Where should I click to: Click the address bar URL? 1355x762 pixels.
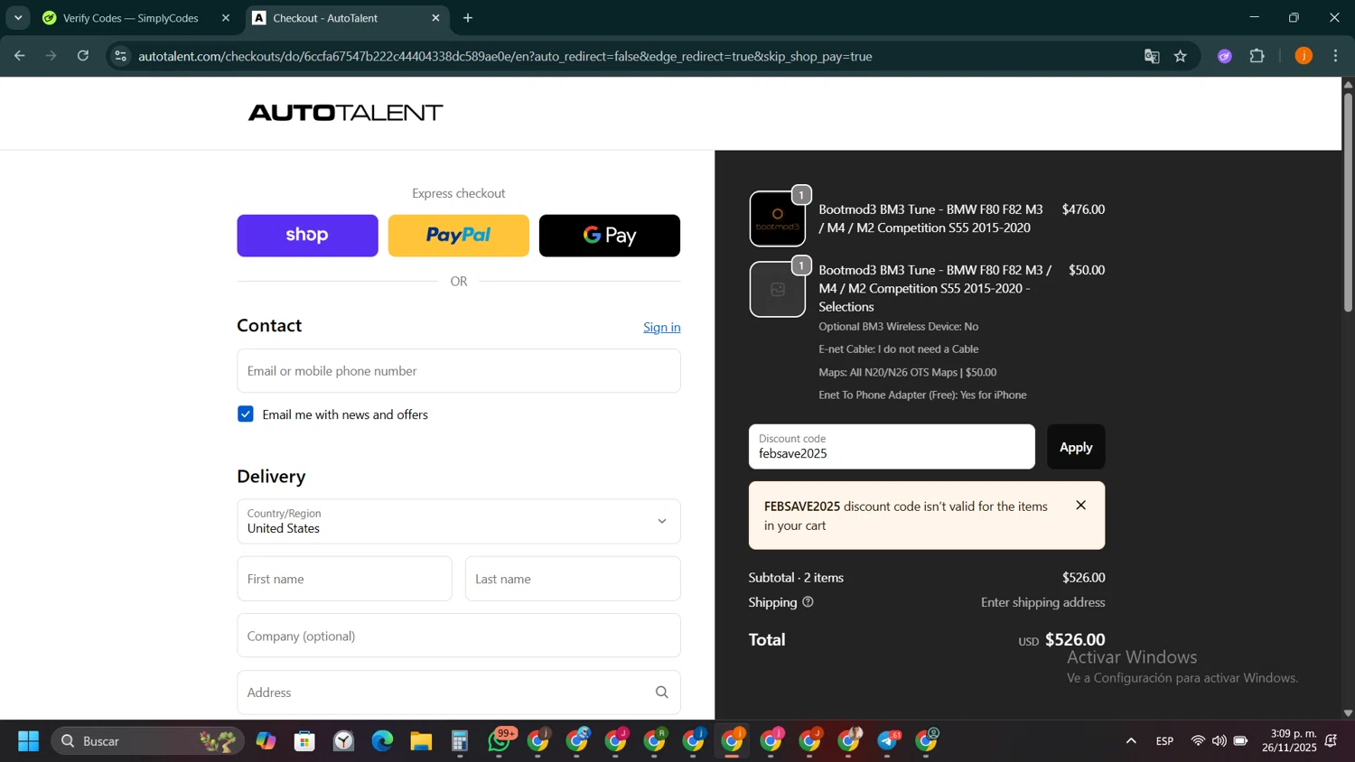click(505, 56)
